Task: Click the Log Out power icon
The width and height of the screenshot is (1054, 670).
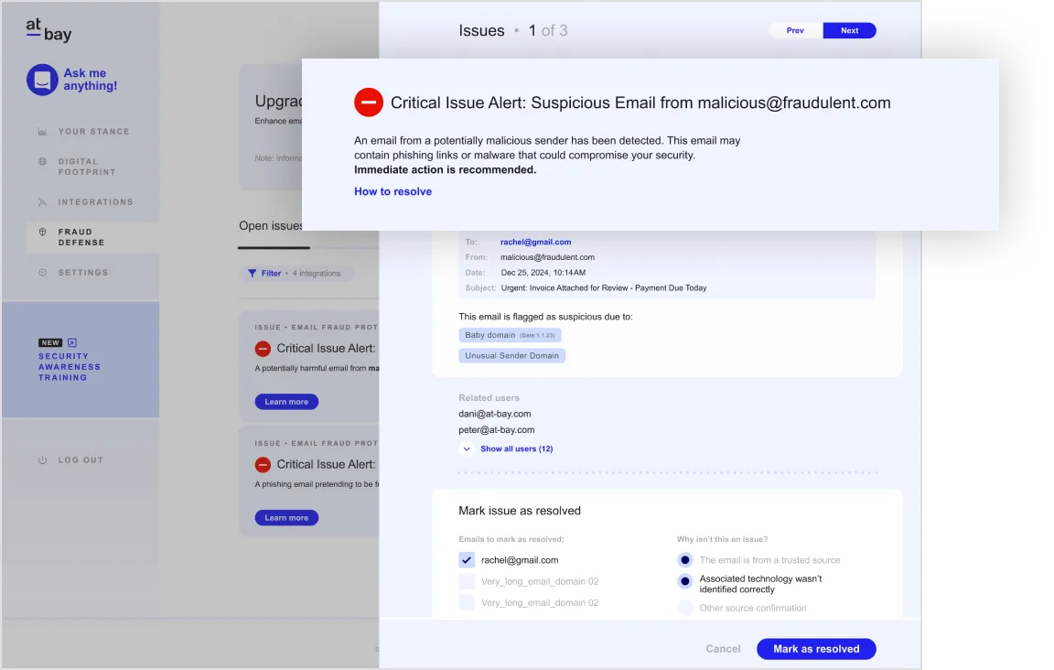Action: (42, 460)
